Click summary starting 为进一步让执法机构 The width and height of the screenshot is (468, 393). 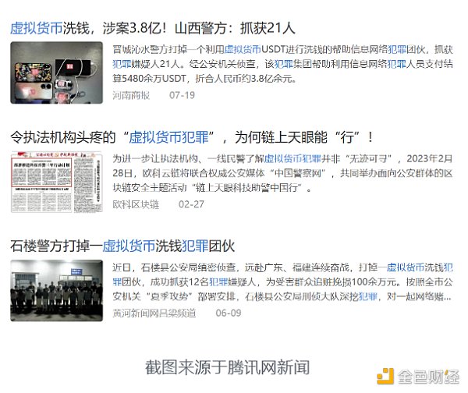coord(282,173)
